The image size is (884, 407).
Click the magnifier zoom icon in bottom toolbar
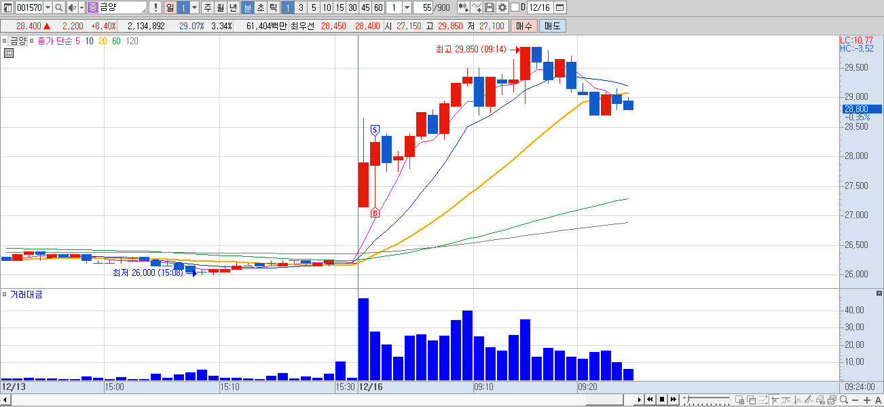pos(844,400)
